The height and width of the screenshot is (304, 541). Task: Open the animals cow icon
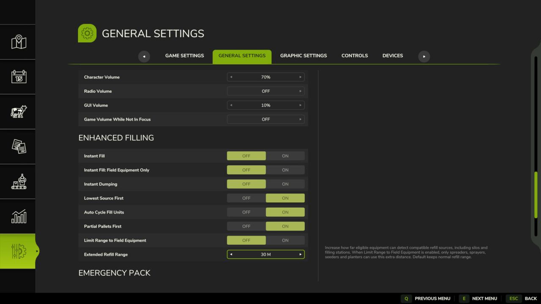click(x=19, y=111)
